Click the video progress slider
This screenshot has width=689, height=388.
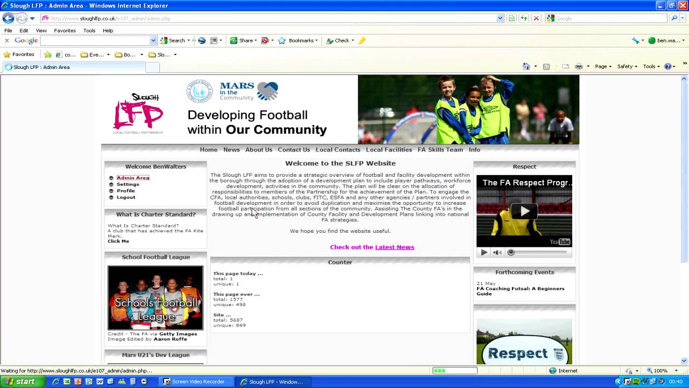tap(538, 252)
